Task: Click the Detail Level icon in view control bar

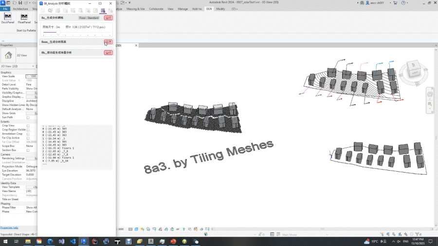Action: click(130, 229)
